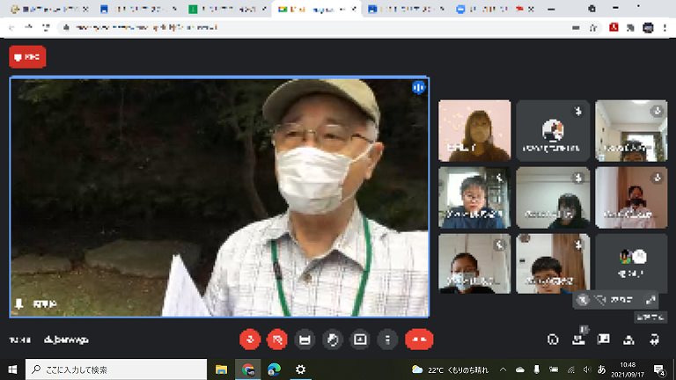Expand the self-view tile with arrows icon
This screenshot has width=676, height=380.
point(650,300)
